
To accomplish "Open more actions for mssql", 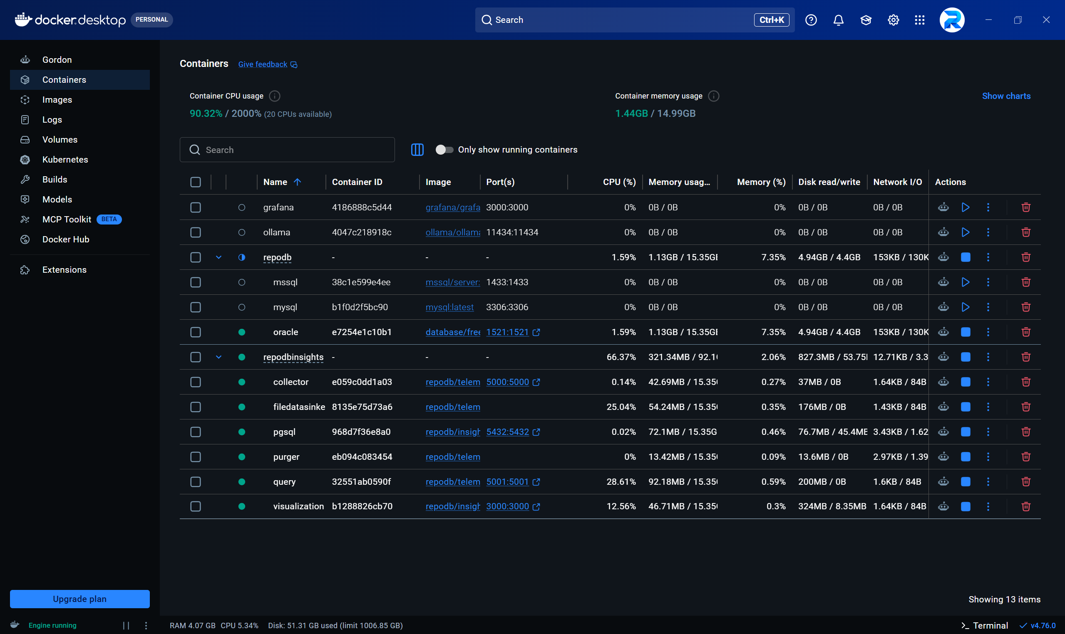I will coord(988,282).
